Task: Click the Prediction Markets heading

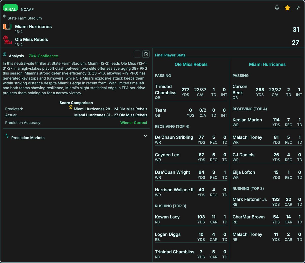Action: pos(28,138)
